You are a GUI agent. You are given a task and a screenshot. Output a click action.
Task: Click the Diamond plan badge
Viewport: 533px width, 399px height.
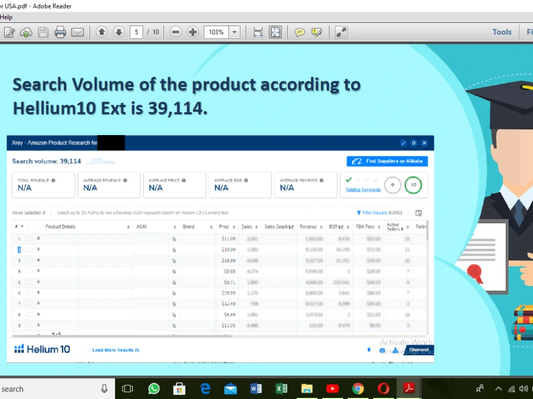tap(419, 350)
